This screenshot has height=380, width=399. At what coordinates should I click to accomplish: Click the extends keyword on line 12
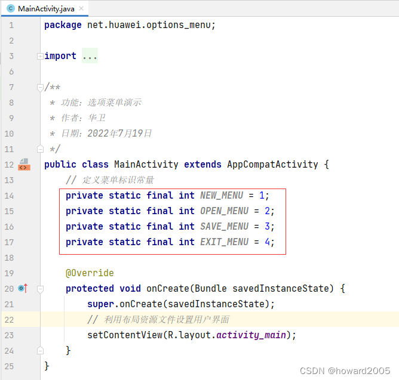[202, 165]
